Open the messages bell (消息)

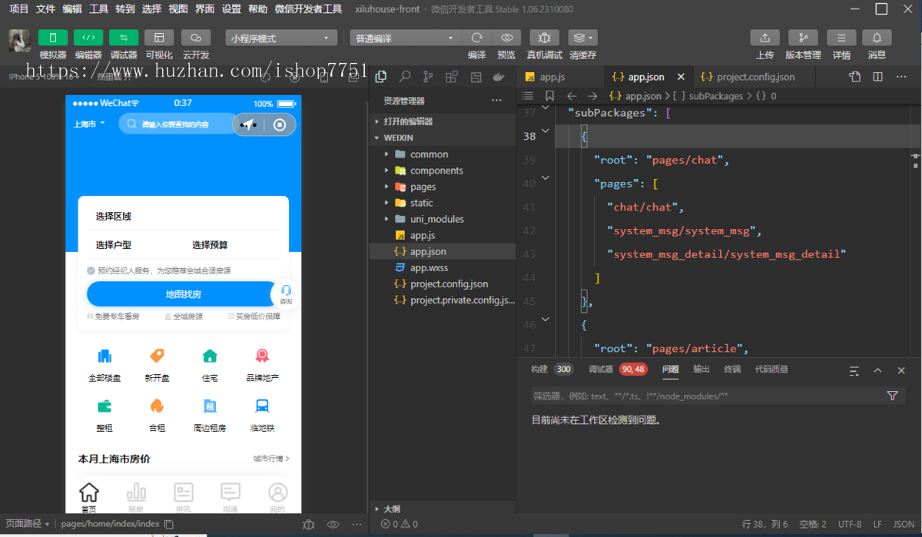pyautogui.click(x=877, y=38)
